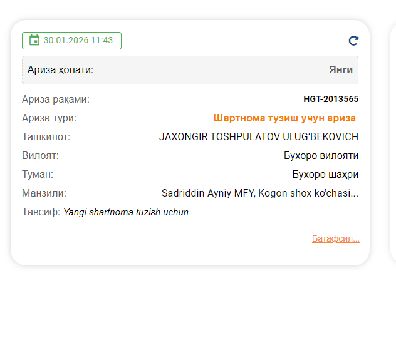Viewport: 396px width, 343px height.
Task: Click the Янги status value
Action: pyautogui.click(x=340, y=69)
